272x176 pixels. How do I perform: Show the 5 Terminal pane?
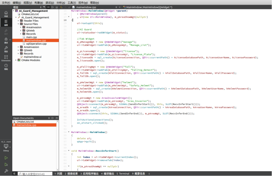pos(123,173)
